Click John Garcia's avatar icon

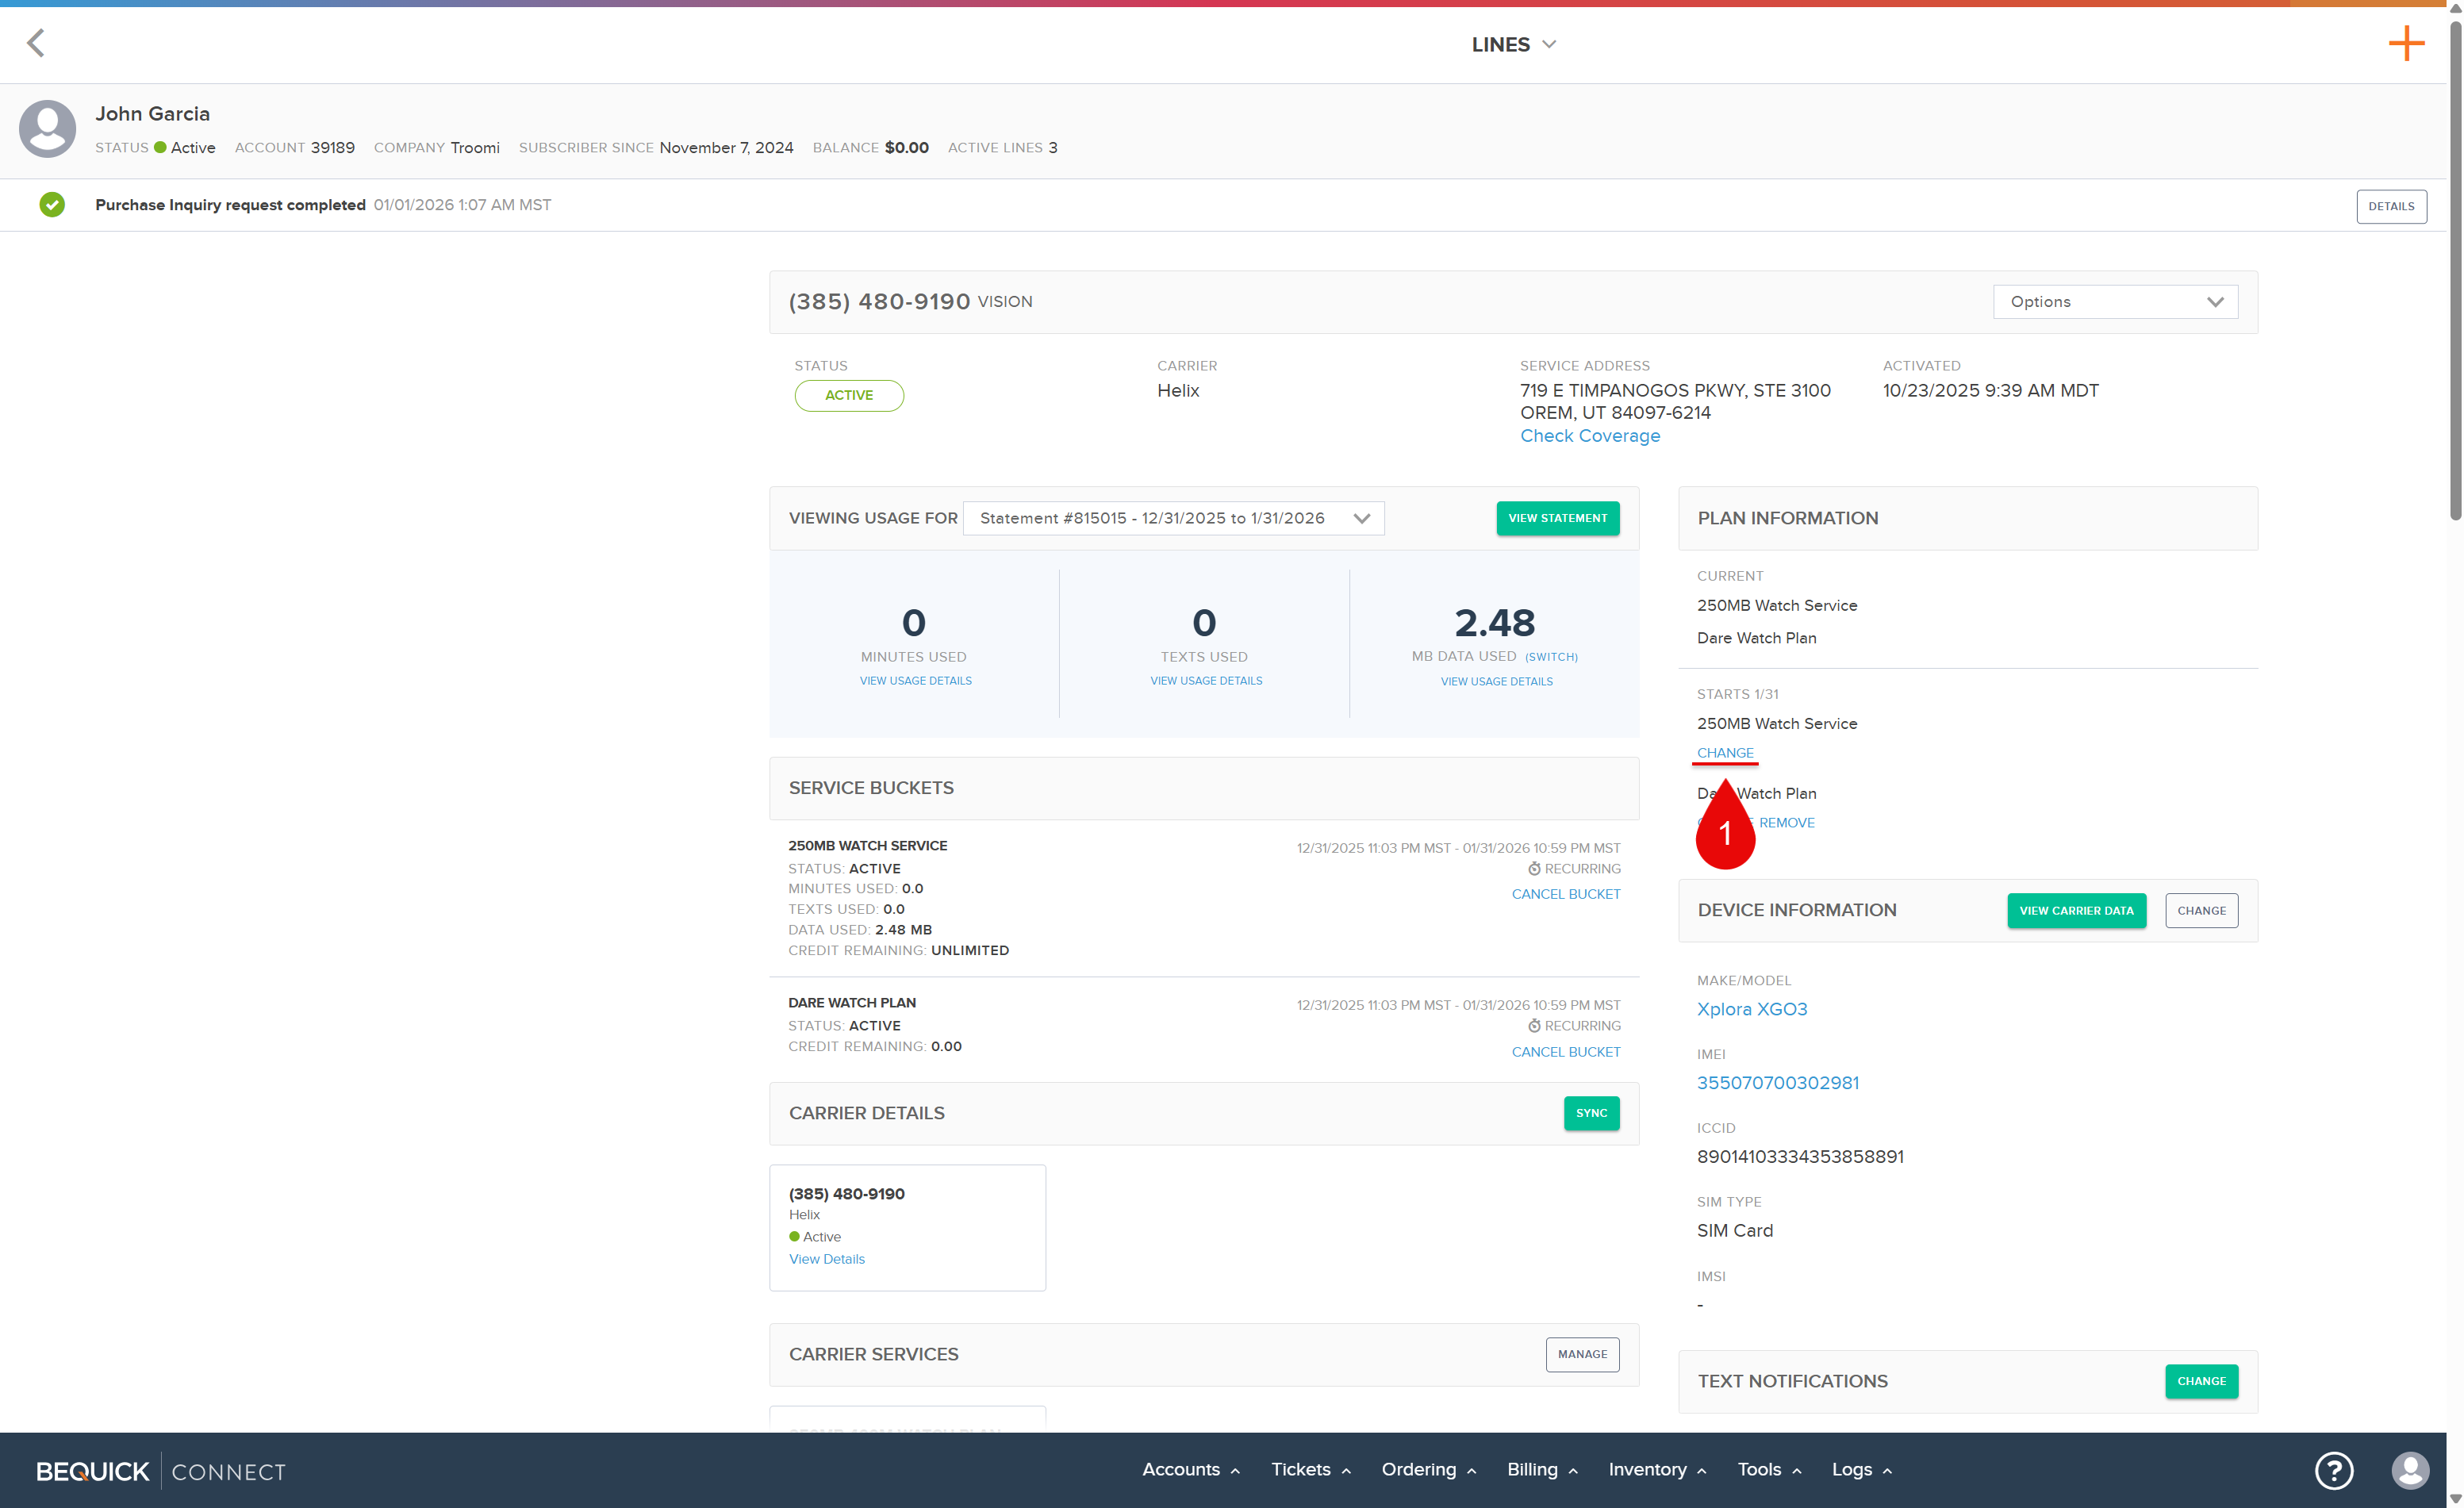coord(47,129)
